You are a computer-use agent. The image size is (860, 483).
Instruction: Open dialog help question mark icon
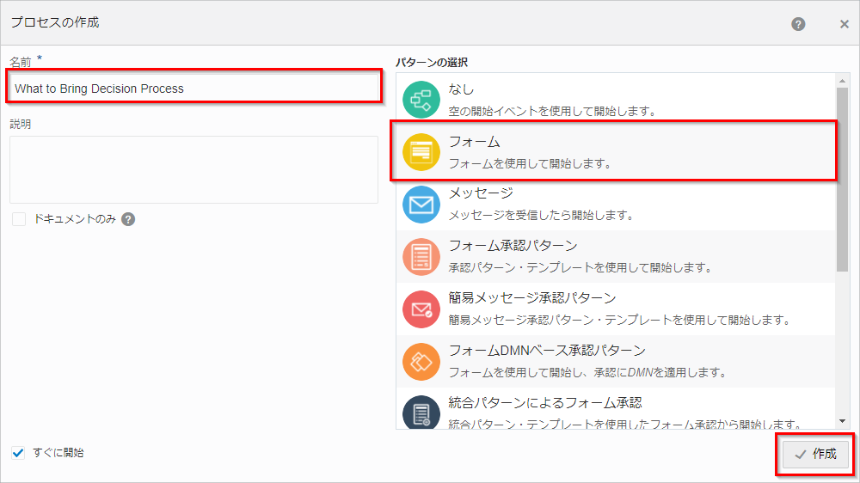click(798, 23)
